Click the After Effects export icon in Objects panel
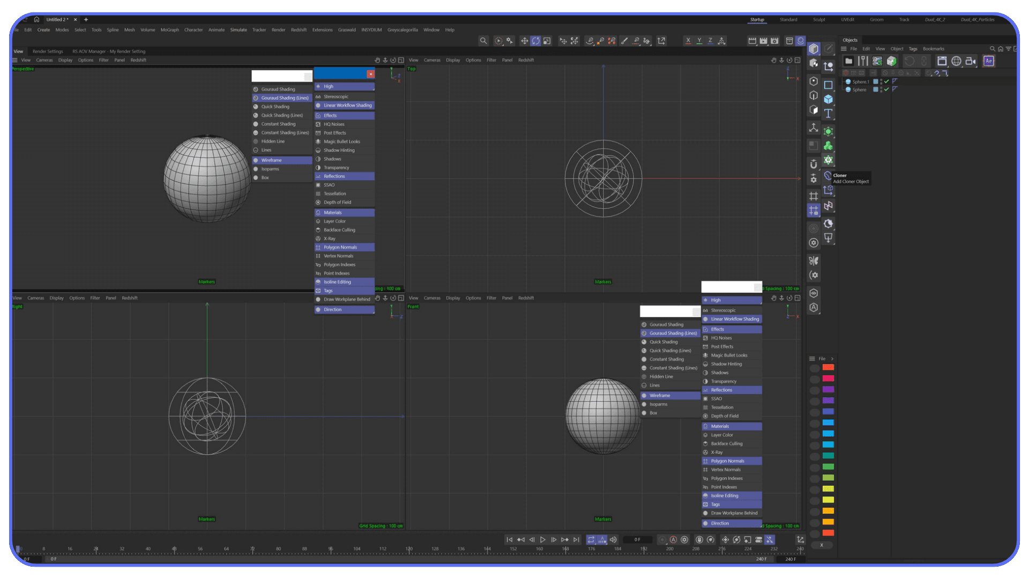This screenshot has height=579, width=1029. (x=989, y=61)
